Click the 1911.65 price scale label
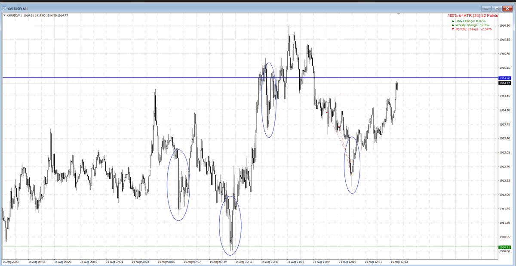Image resolution: width=516 pixels, height=266 pixels. click(505, 209)
